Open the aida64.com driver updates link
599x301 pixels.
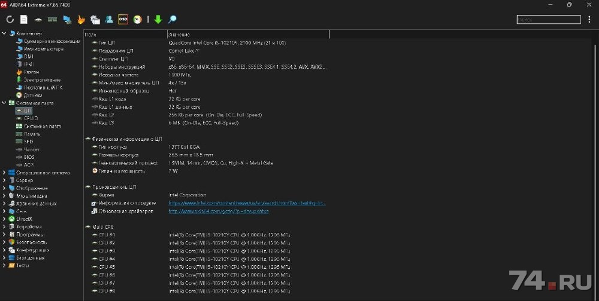click(219, 211)
